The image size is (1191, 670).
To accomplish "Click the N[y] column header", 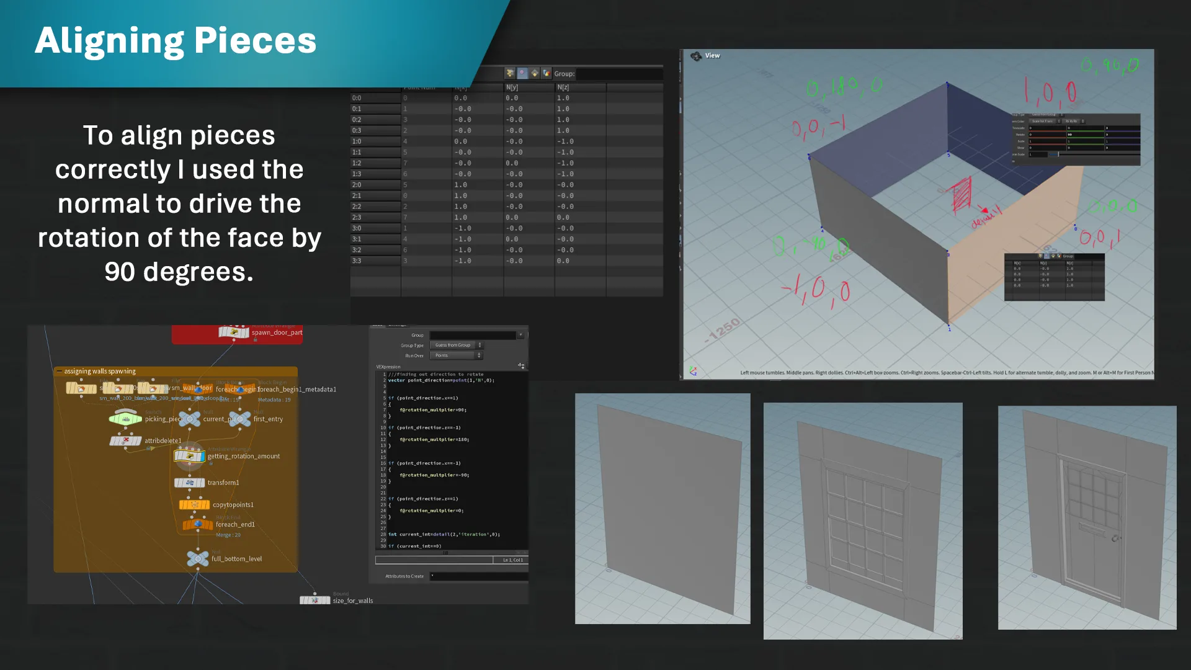I will pos(529,87).
